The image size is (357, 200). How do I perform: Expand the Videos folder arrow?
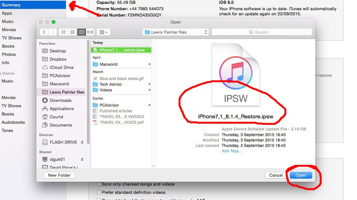(150, 90)
